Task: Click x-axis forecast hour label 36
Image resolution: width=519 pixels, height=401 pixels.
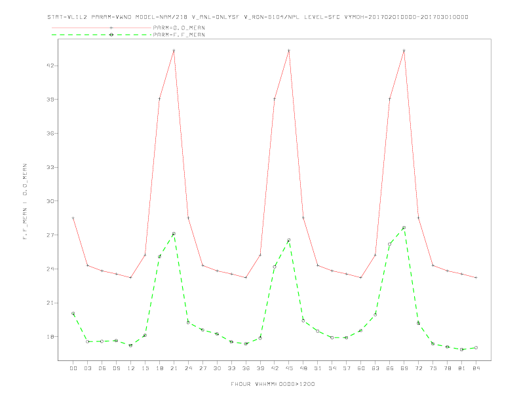Action: pyautogui.click(x=246, y=368)
